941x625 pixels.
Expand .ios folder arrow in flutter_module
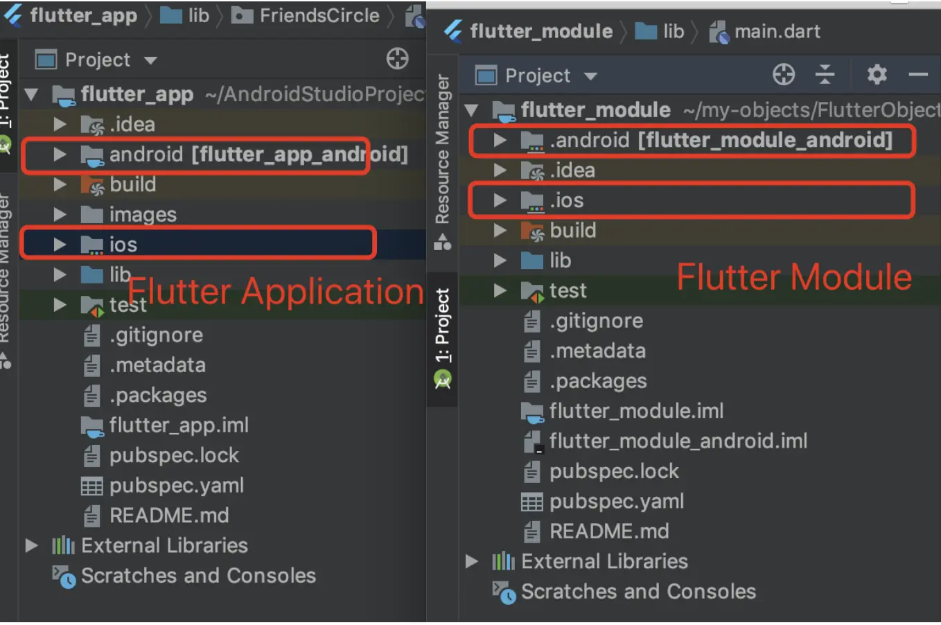click(500, 200)
